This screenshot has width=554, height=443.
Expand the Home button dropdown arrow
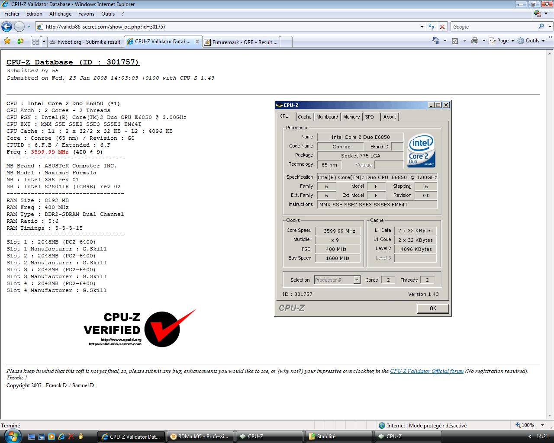[445, 41]
